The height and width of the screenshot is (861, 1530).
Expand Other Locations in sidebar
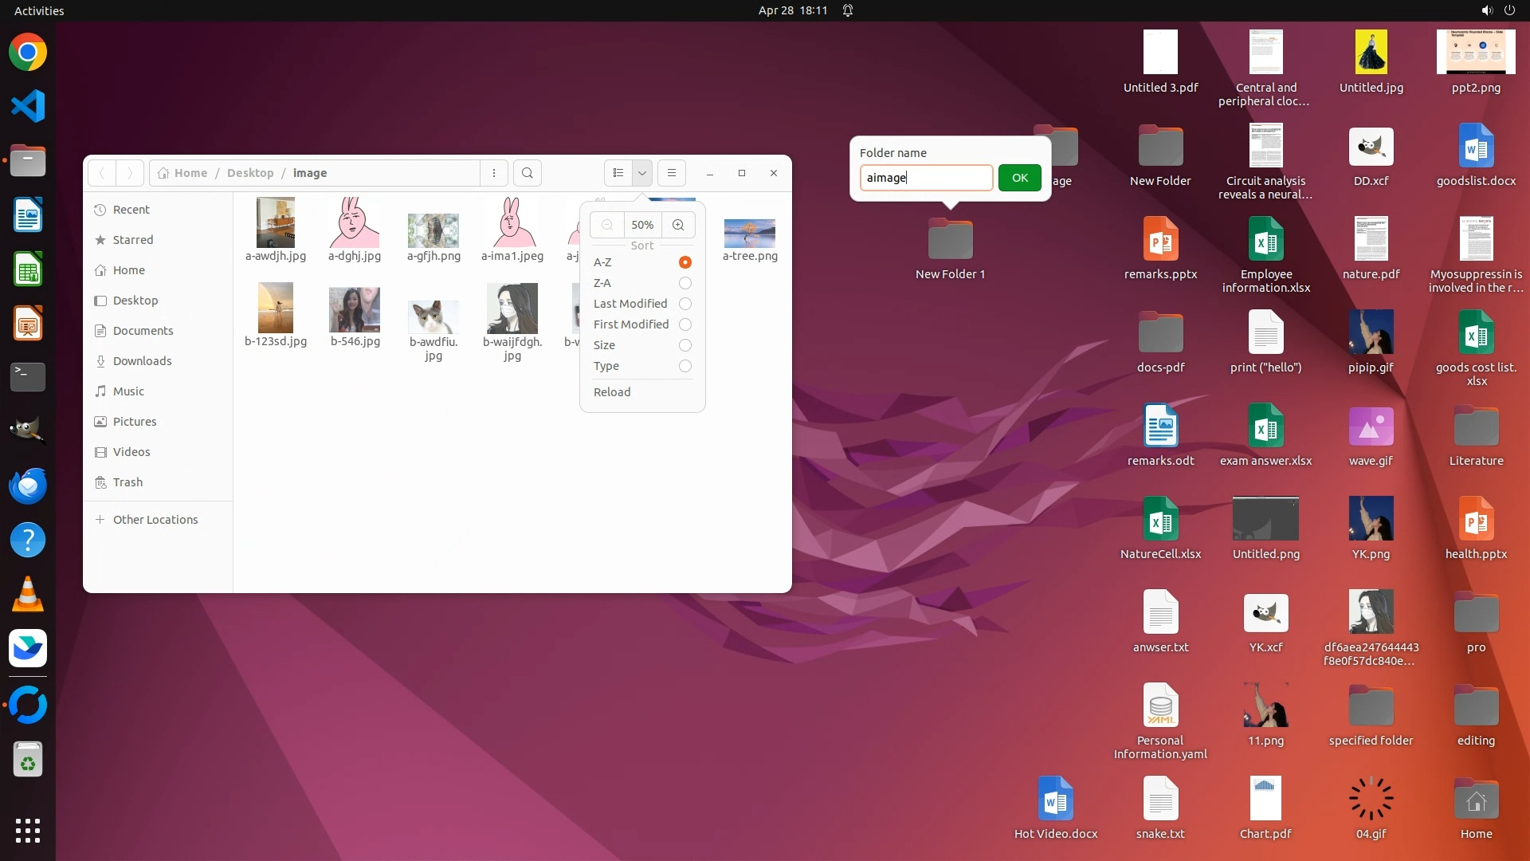coord(155,520)
